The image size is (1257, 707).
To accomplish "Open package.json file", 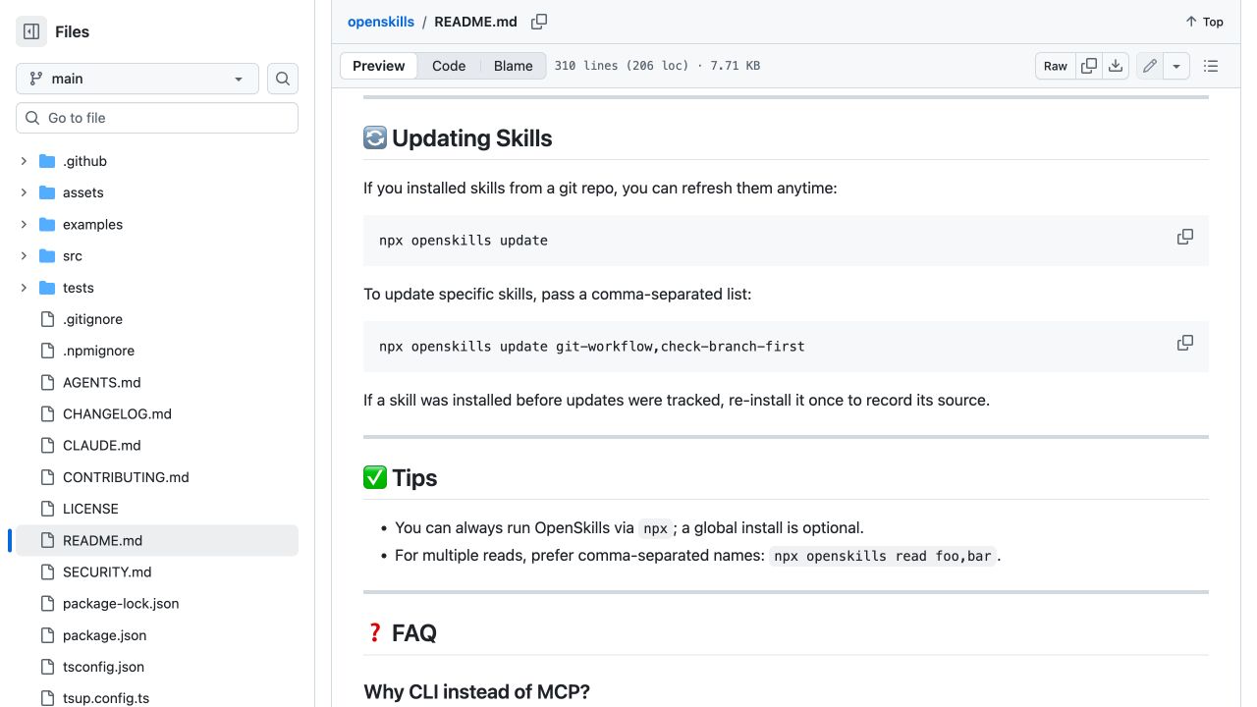I will tap(104, 635).
